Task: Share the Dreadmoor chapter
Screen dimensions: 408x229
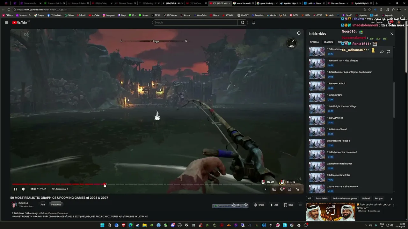Action: [x=382, y=52]
